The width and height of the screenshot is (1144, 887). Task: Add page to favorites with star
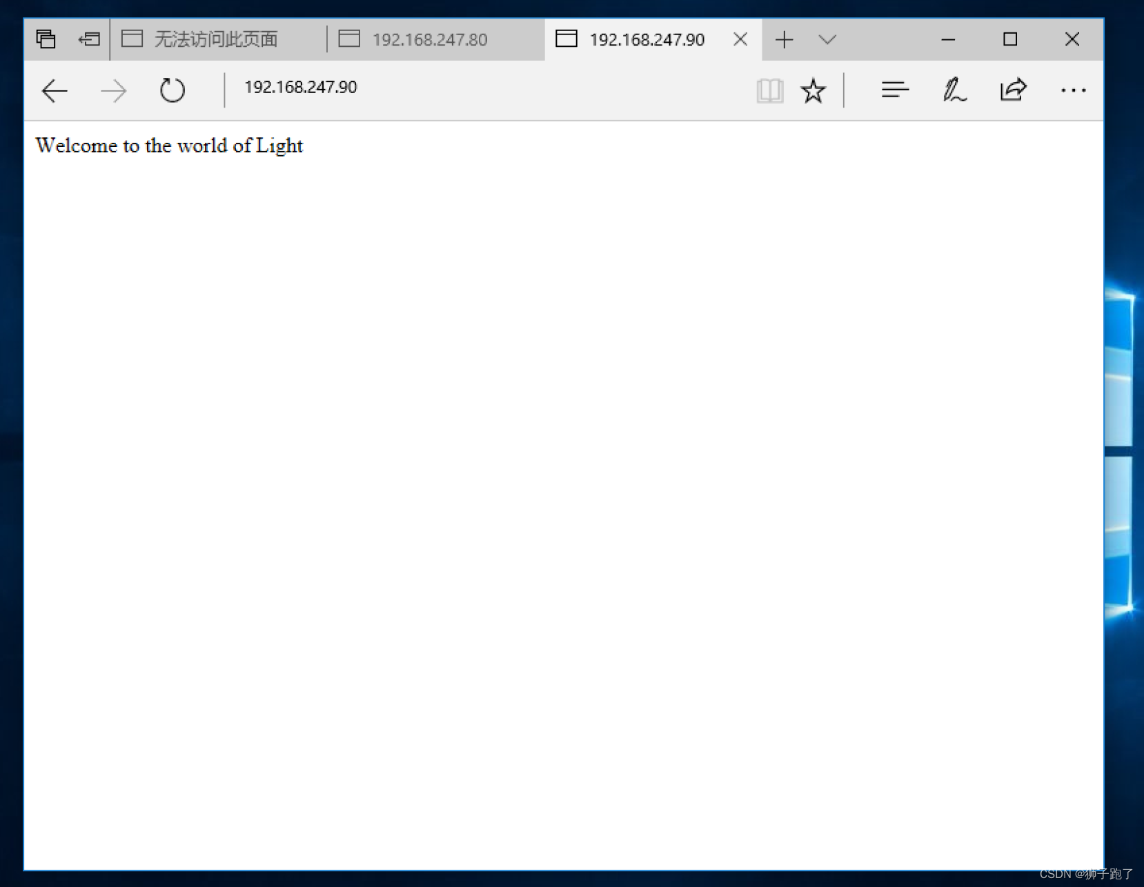click(813, 90)
